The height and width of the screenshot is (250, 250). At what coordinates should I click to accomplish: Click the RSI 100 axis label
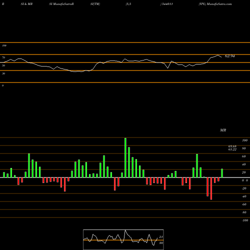pyautogui.click(x=4, y=45)
